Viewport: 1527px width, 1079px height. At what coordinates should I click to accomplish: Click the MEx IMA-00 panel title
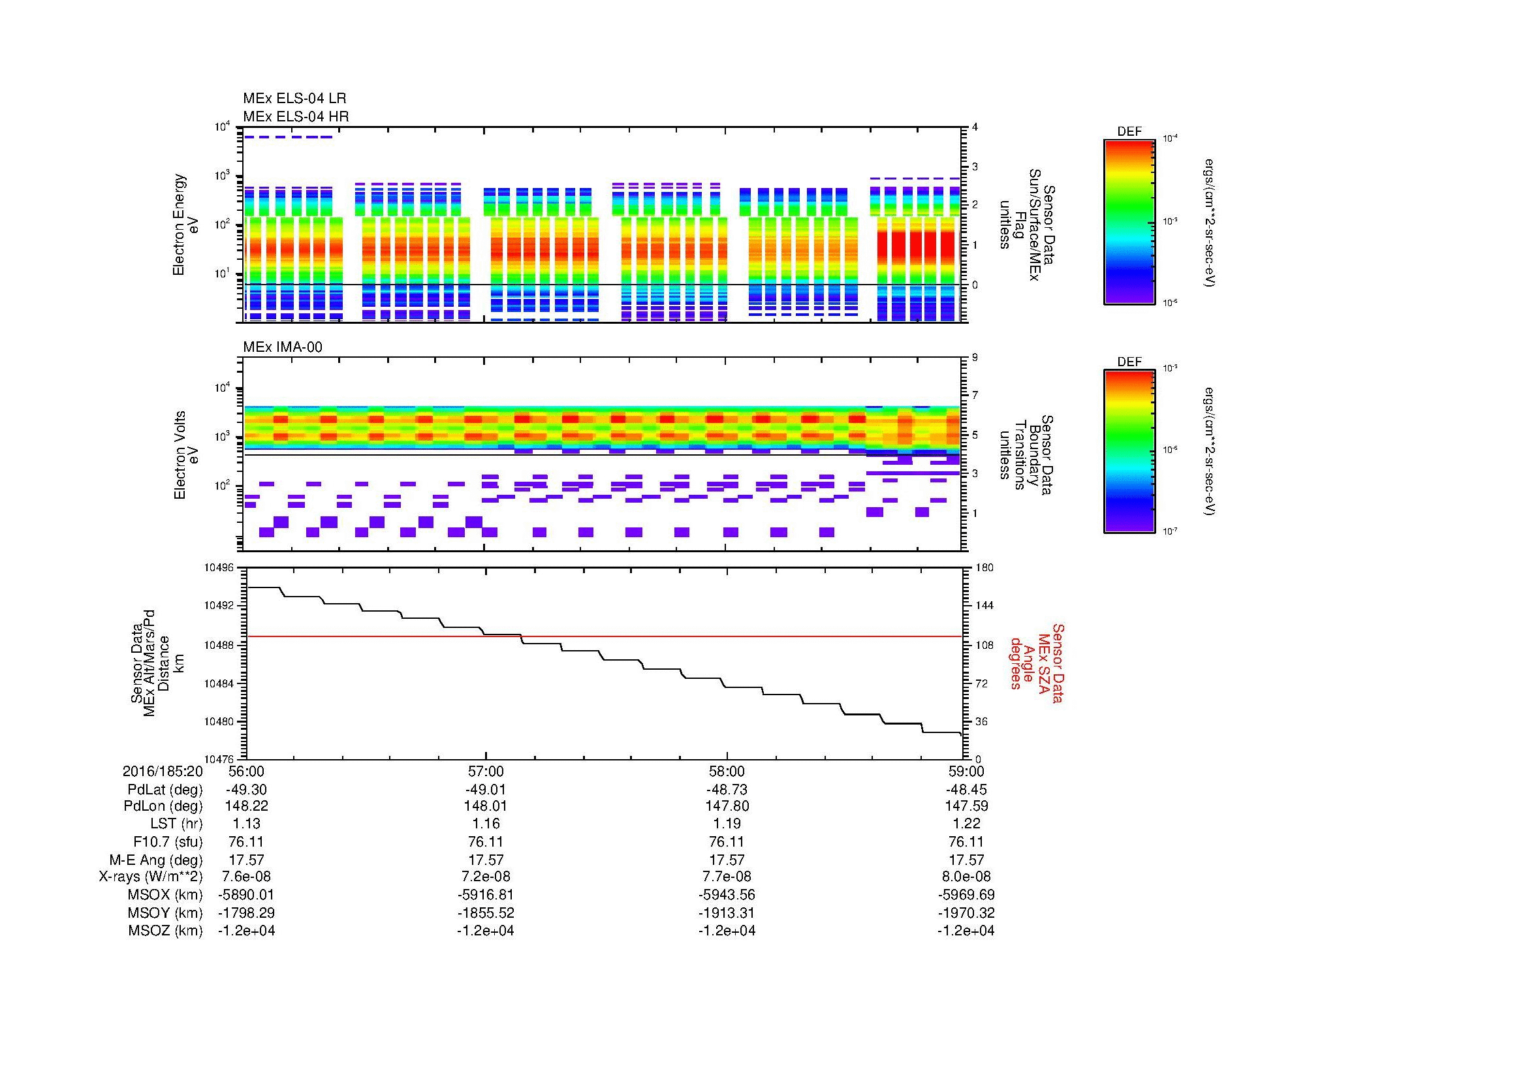(x=283, y=347)
